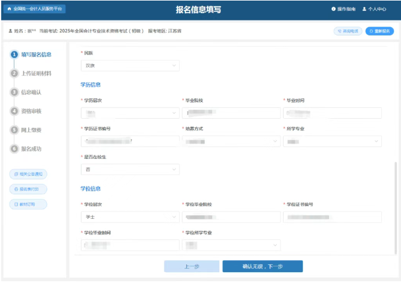Click step 1 circle 填写报名信息
Screen dimensions: 401x283
coord(14,55)
